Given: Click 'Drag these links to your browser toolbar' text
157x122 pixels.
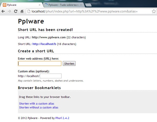Looking at the screenshot, I should 45,97.
